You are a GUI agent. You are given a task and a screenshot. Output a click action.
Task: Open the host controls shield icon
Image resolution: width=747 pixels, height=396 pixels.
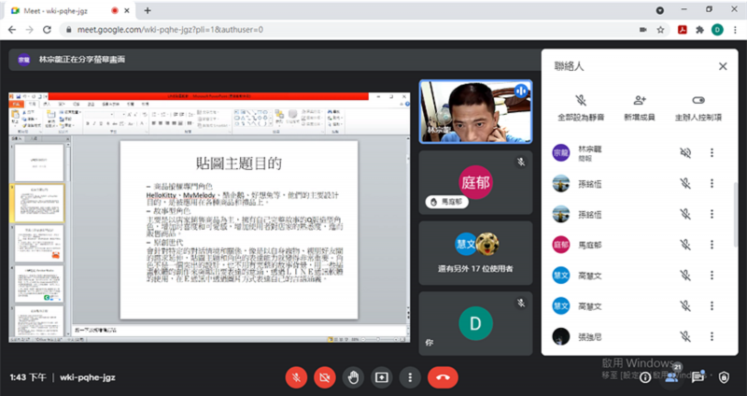[x=725, y=376]
